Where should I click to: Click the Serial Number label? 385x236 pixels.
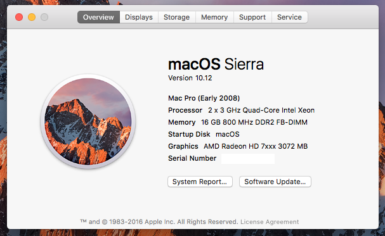192,158
